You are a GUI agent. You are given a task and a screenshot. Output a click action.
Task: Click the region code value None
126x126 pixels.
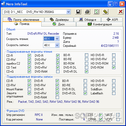tap(39, 119)
